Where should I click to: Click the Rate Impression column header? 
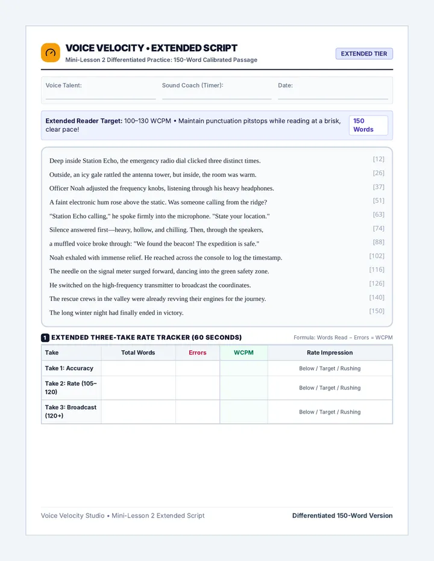click(330, 352)
